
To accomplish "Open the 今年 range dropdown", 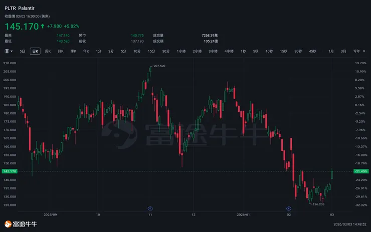I will click(x=359, y=51).
